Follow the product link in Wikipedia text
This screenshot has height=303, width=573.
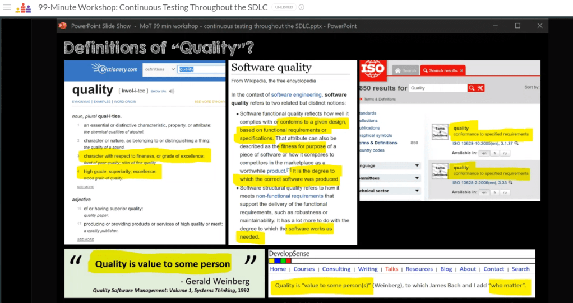coord(276,171)
